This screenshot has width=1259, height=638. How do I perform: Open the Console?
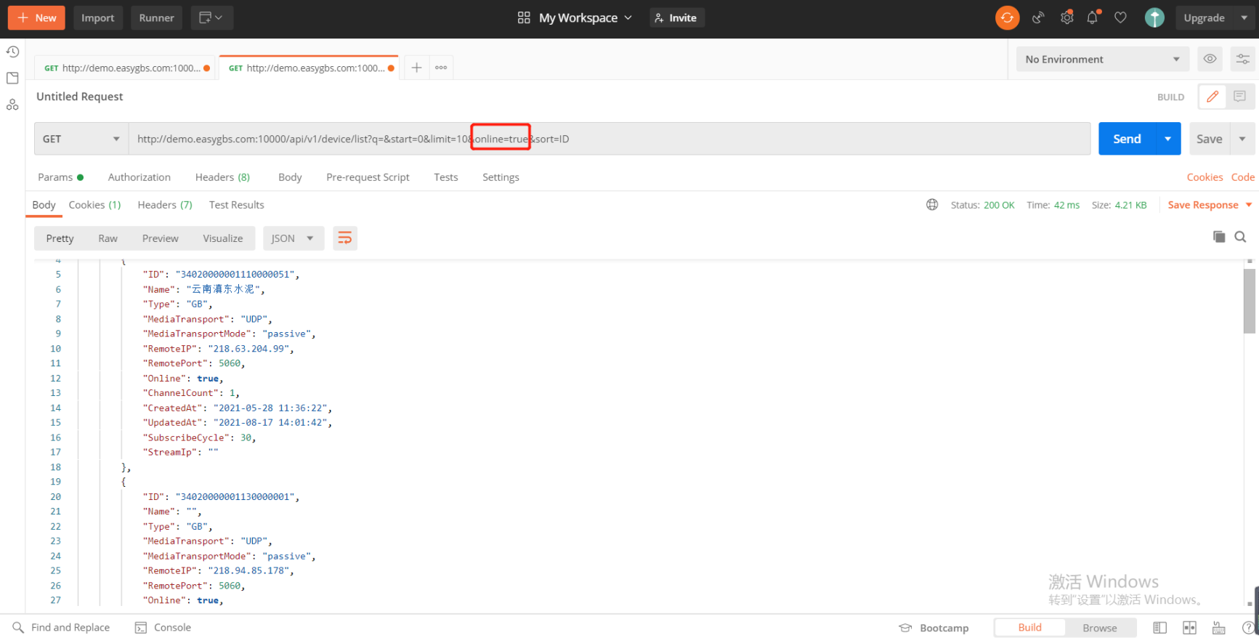(163, 628)
